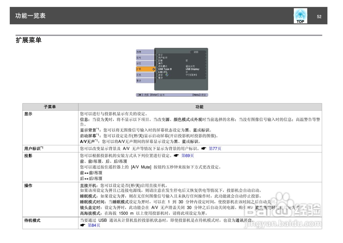Click the [A/V Mute] text in 投影 row
The width and height of the screenshot is (343, 243).
tap(141, 167)
